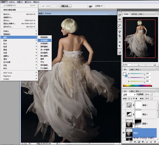Screen dimensions: 159x145
Task: Open the 正常 blend mode dropdown
Action: (129, 94)
